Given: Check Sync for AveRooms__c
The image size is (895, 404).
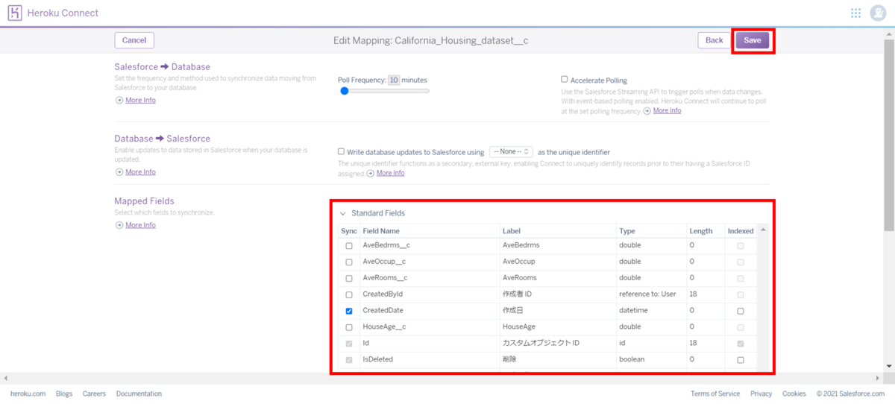Looking at the screenshot, I should [348, 278].
